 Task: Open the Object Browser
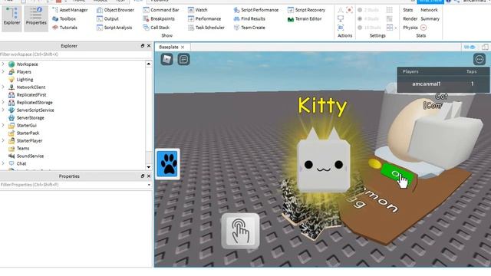115,10
